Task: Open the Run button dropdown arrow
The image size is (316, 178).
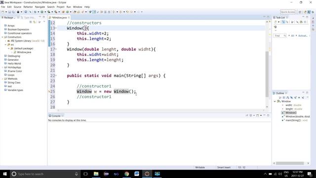Action: [45, 12]
